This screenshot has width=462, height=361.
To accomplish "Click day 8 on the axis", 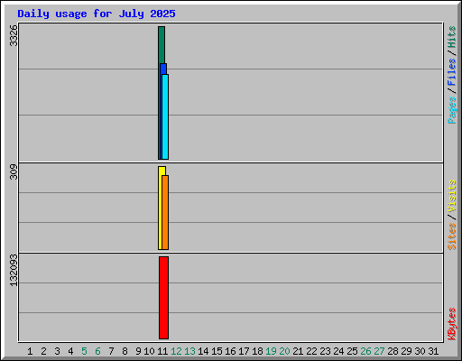I will pyautogui.click(x=125, y=351).
